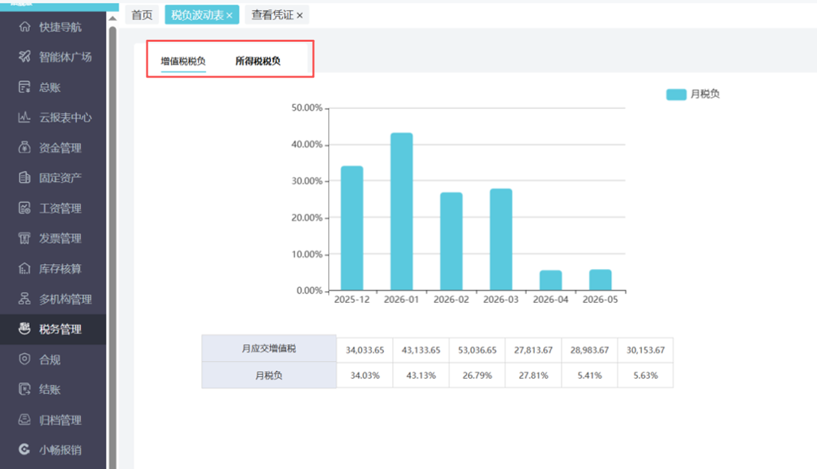The height and width of the screenshot is (469, 817).
Task: Open the 快捷导航 menu entry
Action: 53,27
